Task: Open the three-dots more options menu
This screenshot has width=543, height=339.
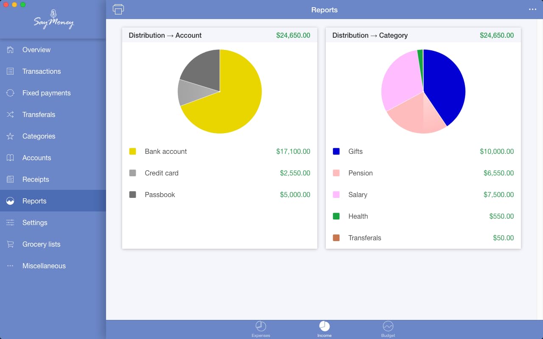Action: coord(532,9)
